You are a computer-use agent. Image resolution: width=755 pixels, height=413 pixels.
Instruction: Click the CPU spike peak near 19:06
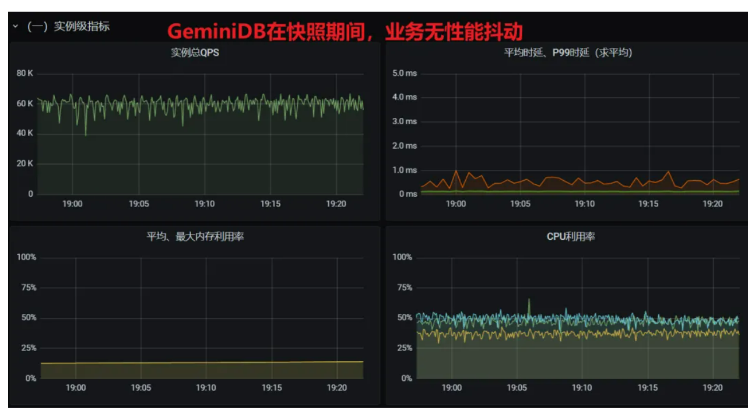(x=529, y=300)
